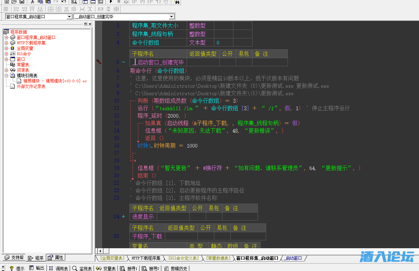
Task: Click the binoculars find icon
Action: click(177, 2)
